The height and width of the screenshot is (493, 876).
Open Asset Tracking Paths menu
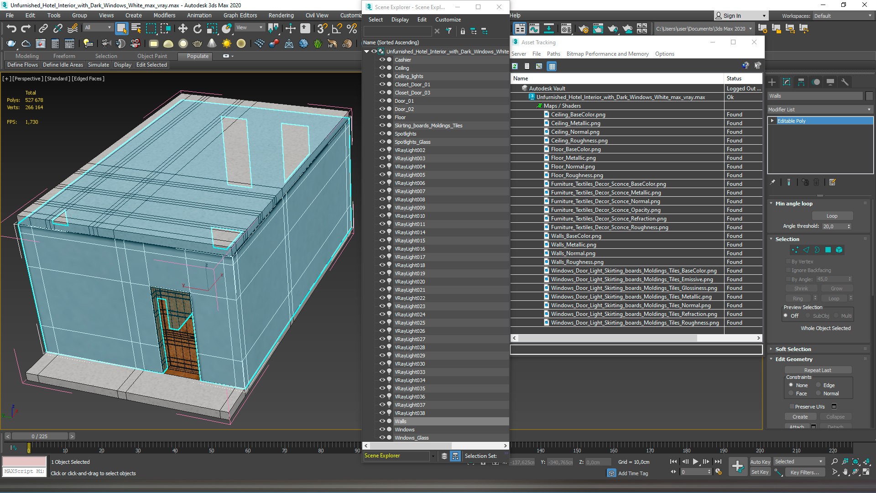click(x=553, y=54)
